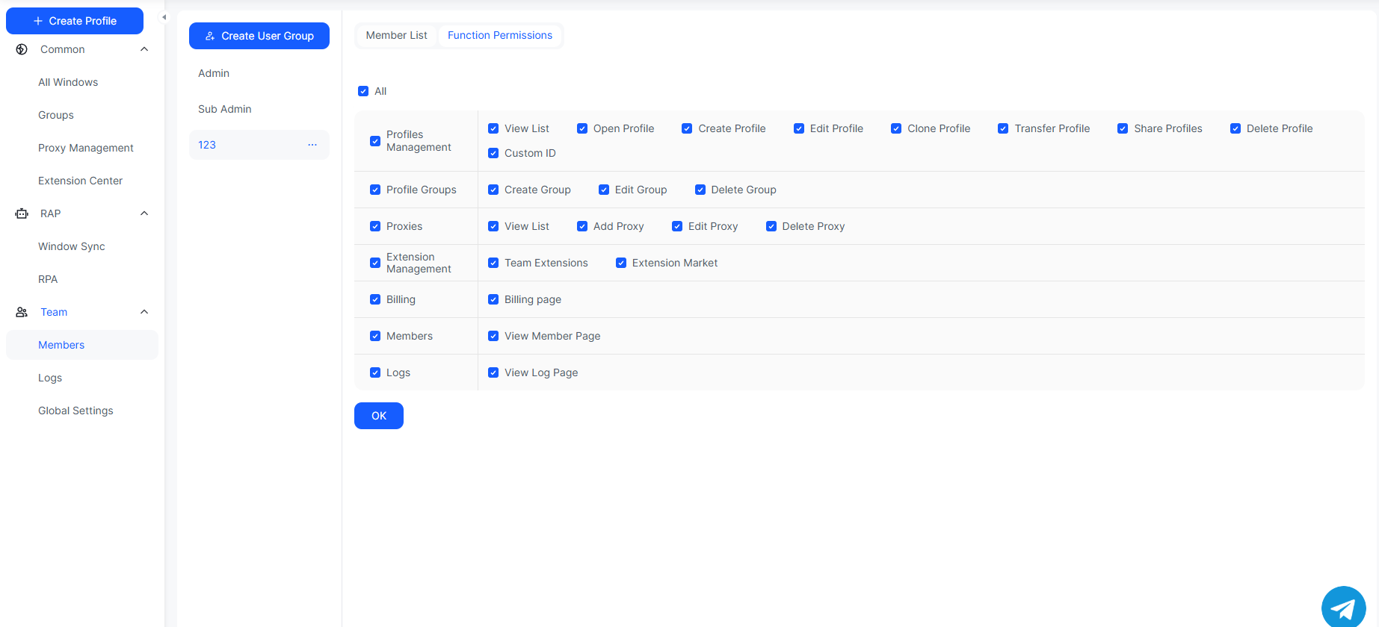
Task: Open the three-dot menu for group 123
Action: tap(312, 145)
